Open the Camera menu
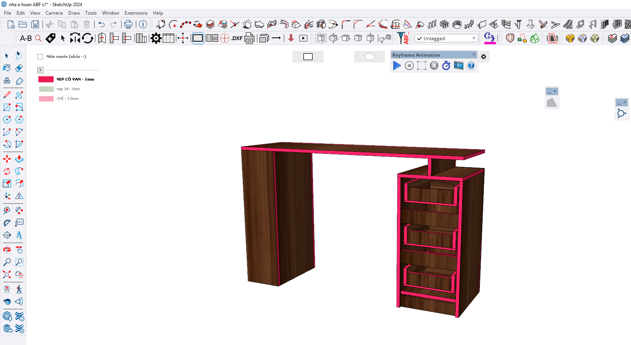 click(x=54, y=13)
